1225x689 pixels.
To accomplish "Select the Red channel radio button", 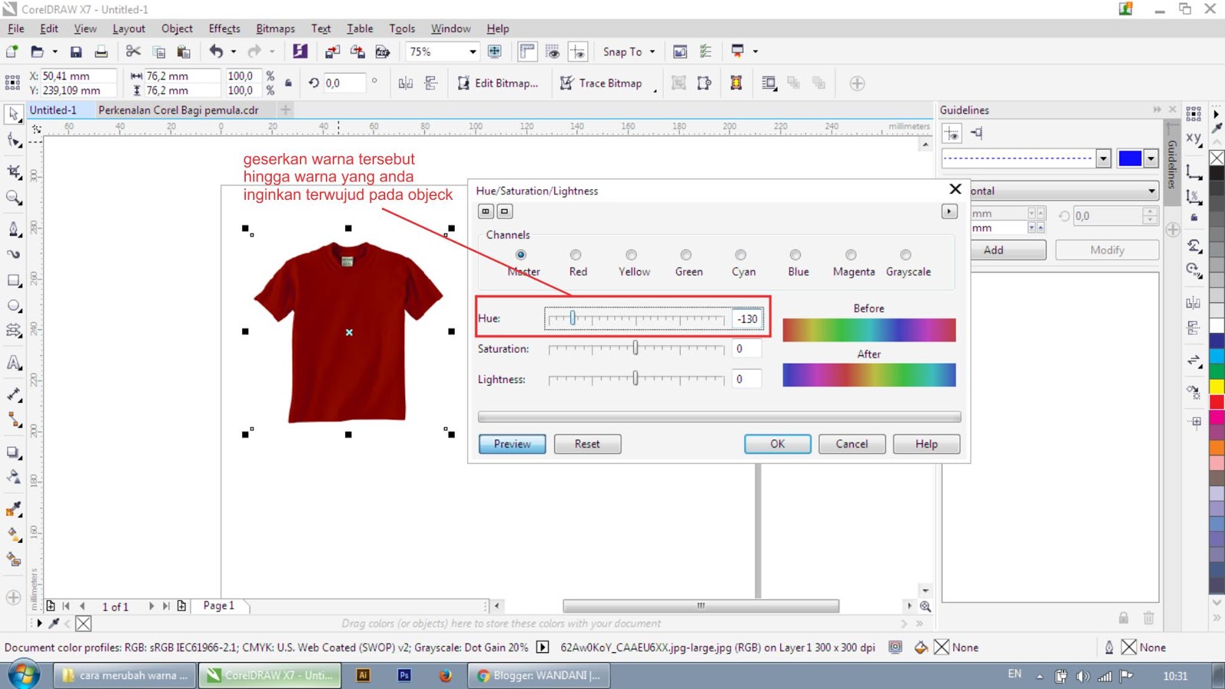I will click(576, 255).
